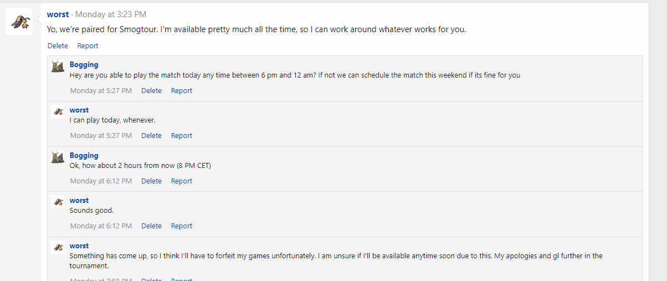The height and width of the screenshot is (281, 667).
Task: Report the main Smogtour profile post
Action: click(x=88, y=46)
